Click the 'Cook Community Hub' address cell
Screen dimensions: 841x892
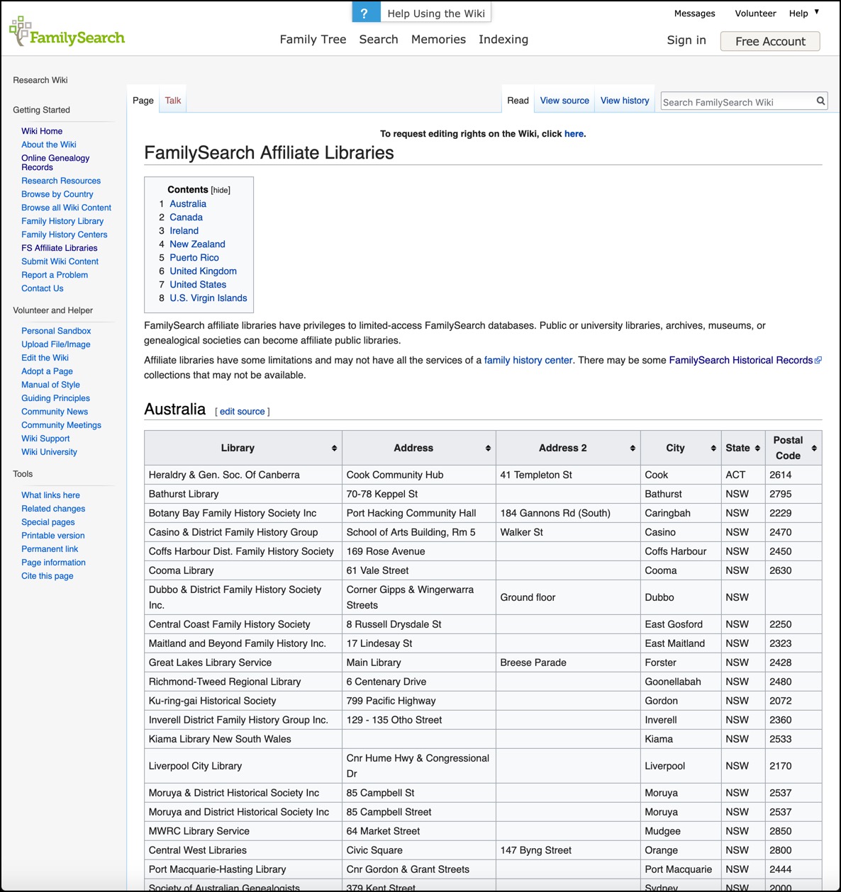pos(419,475)
